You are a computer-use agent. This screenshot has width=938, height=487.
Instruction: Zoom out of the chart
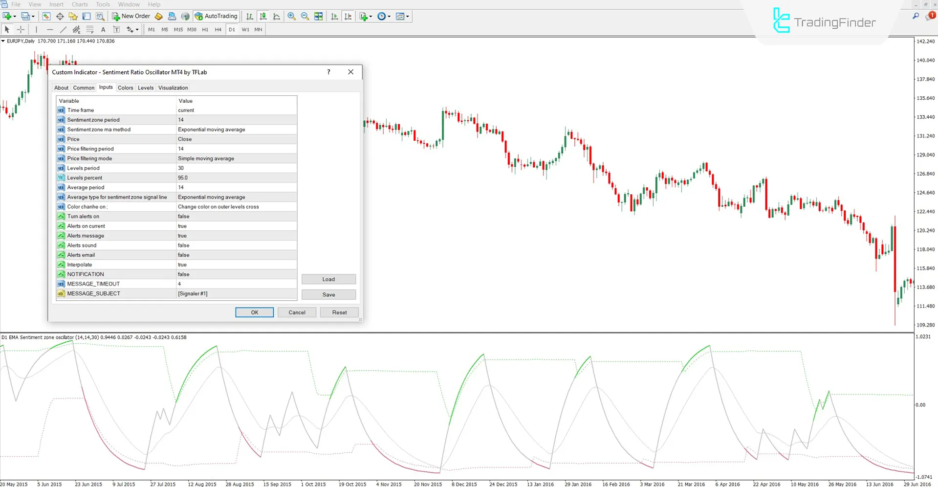click(x=305, y=16)
